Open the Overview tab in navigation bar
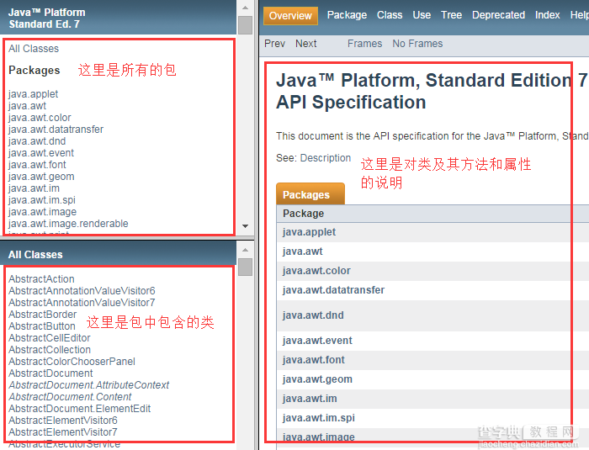This screenshot has height=450, width=589. coord(290,16)
